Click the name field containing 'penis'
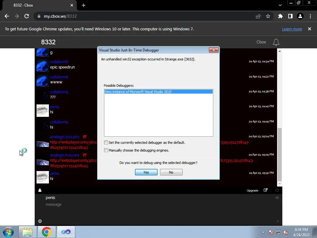 coord(158,197)
